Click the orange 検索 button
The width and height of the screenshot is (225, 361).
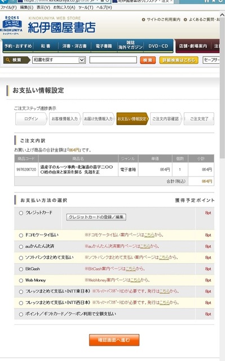(148, 60)
